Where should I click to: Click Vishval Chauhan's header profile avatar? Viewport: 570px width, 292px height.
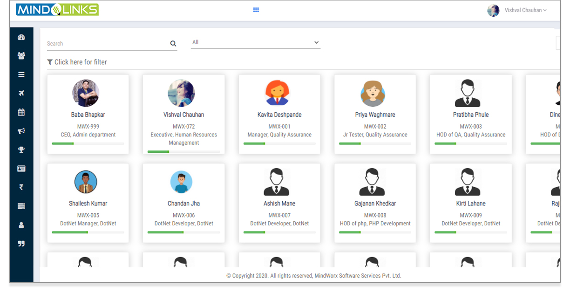(x=493, y=10)
